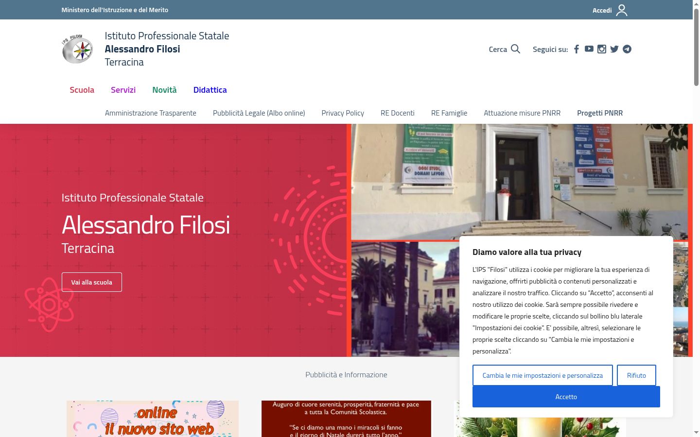700x437 pixels.
Task: Open the Didattica menu
Action: 210,90
